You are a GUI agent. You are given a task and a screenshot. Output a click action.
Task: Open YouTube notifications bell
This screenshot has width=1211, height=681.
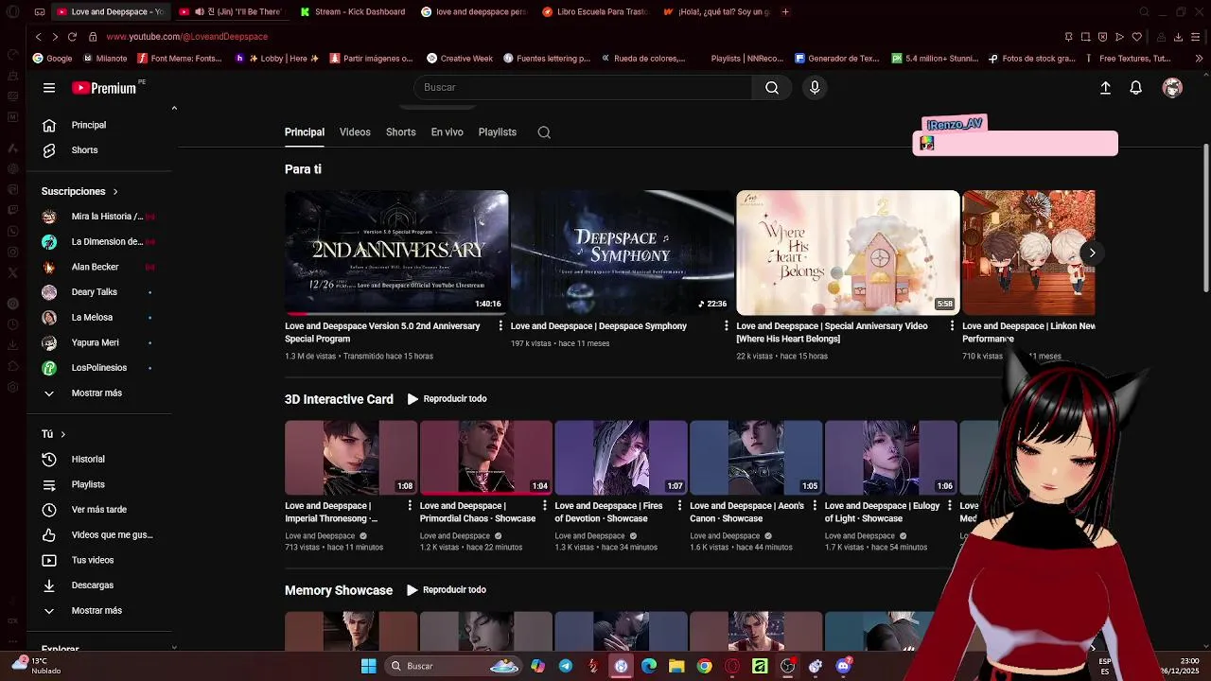pyautogui.click(x=1136, y=88)
